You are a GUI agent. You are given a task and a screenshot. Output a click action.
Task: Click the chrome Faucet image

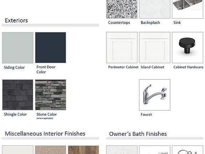coord(155,95)
